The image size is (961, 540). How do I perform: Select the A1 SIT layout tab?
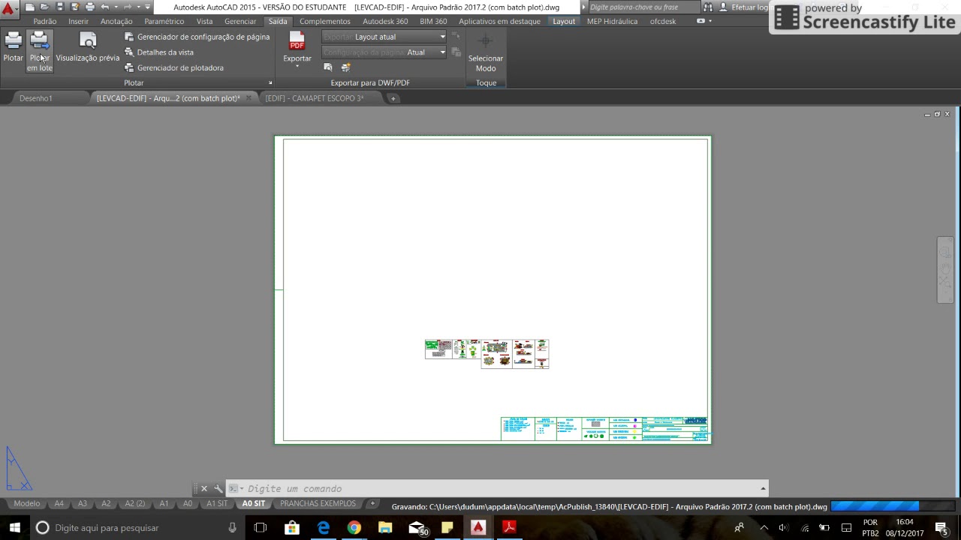pos(217,504)
